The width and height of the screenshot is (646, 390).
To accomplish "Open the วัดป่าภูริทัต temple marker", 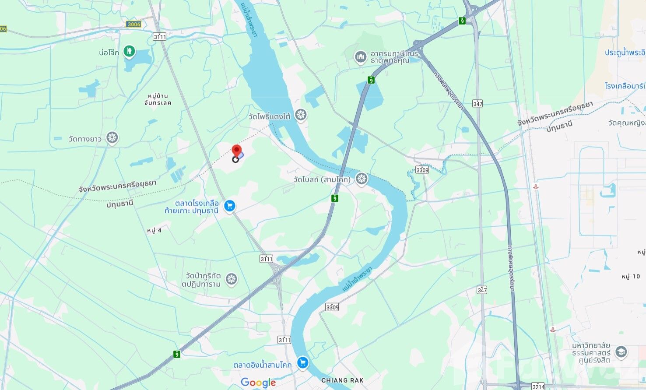I will pos(231,279).
